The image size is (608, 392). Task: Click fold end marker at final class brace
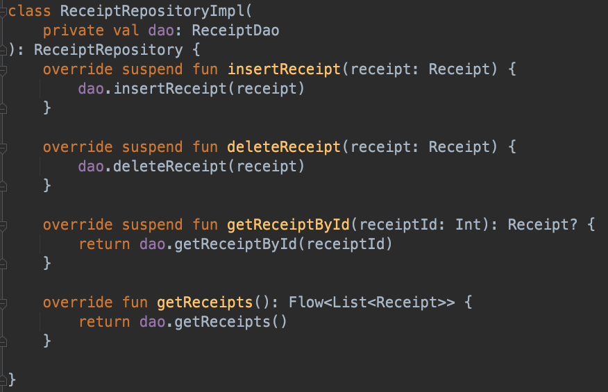coord(3,381)
